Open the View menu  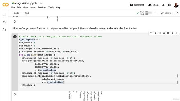tap(25, 8)
